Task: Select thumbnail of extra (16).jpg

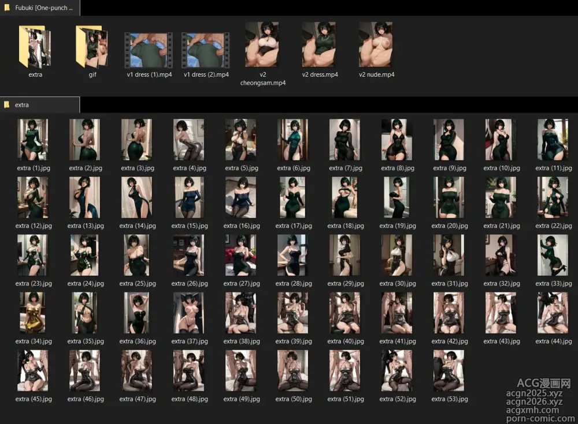Action: point(240,197)
